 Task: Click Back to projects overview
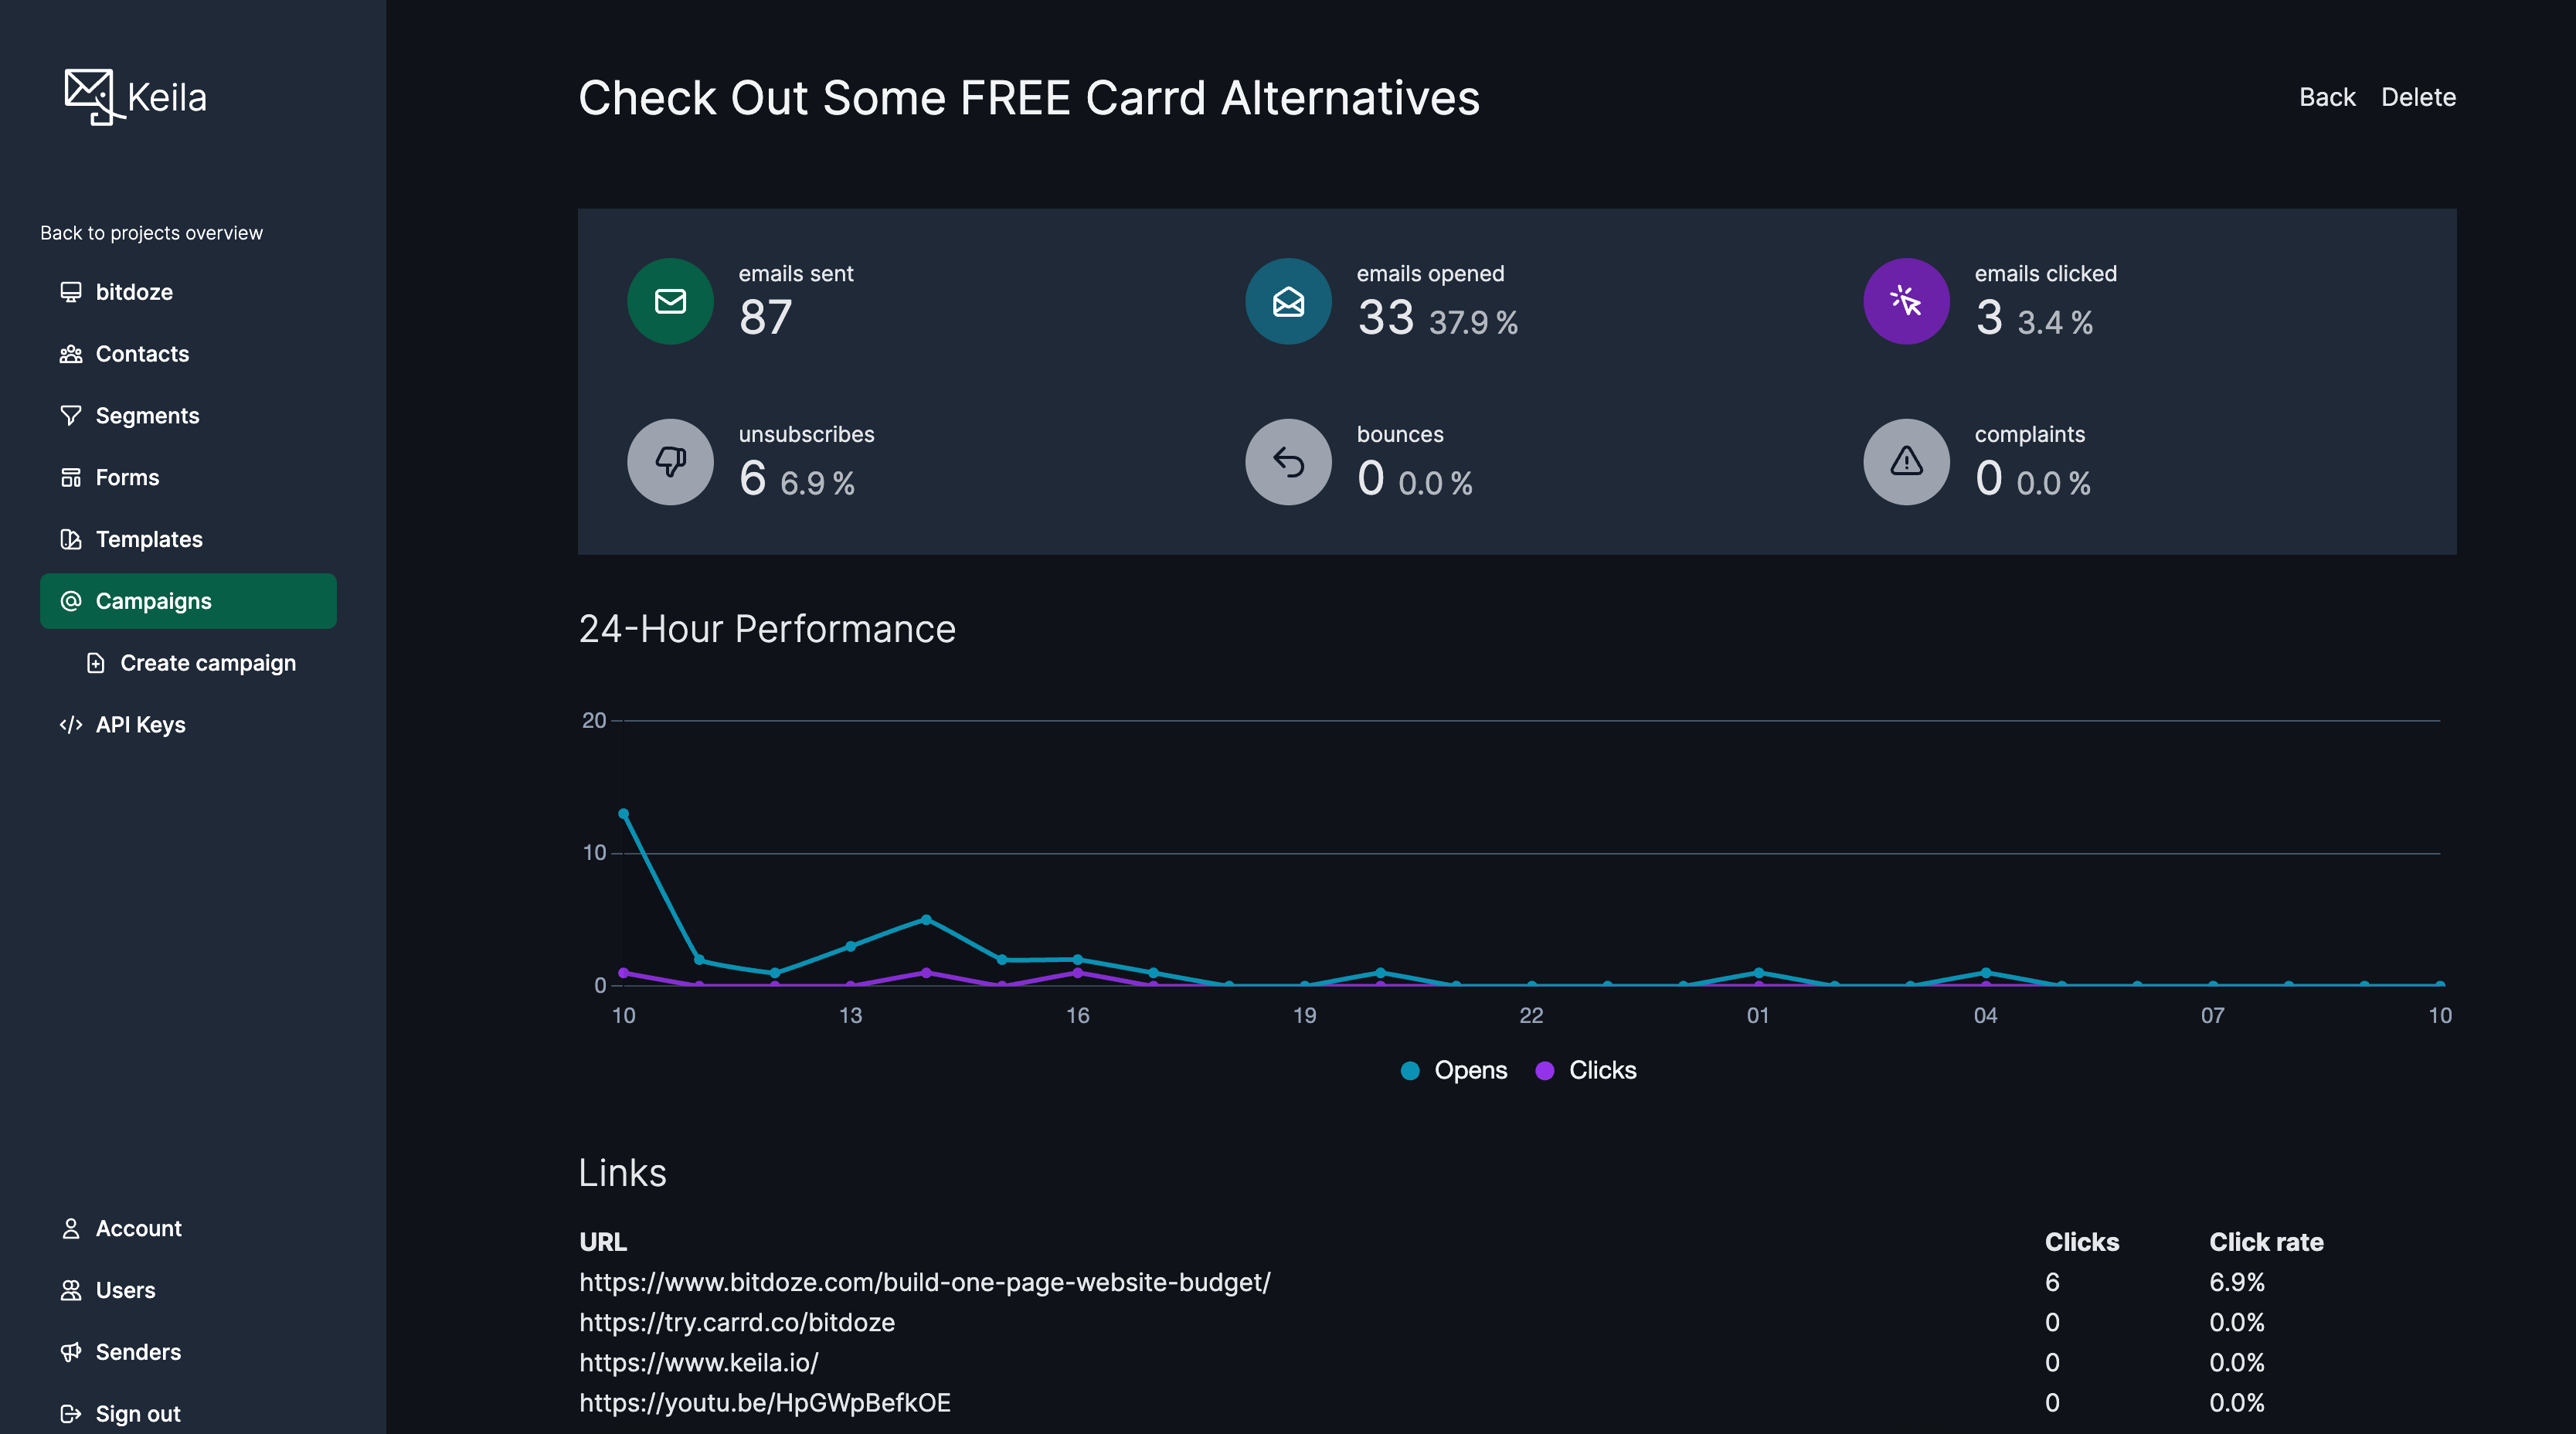151,233
